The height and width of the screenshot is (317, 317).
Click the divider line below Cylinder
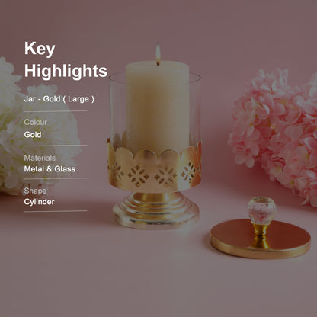tap(56, 211)
